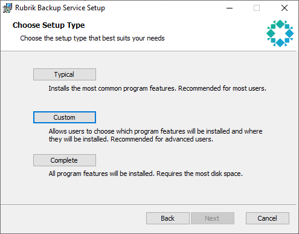Cancel the Rubrik Backup Service setup
This screenshot has width=299, height=234.
point(268,218)
